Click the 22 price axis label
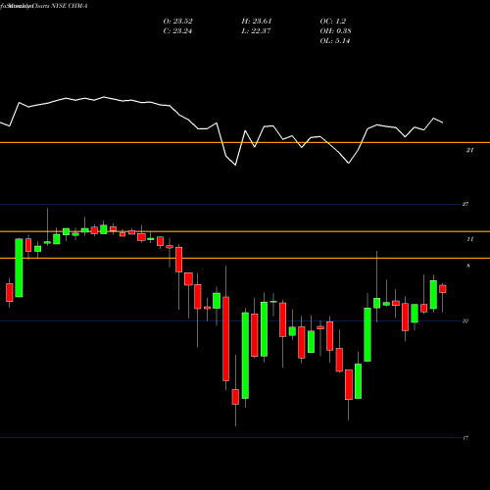Viewport: 490px width, 490px height. pos(465,321)
